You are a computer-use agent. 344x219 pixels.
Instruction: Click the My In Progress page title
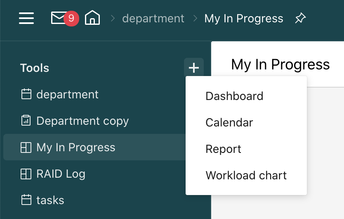click(x=280, y=64)
